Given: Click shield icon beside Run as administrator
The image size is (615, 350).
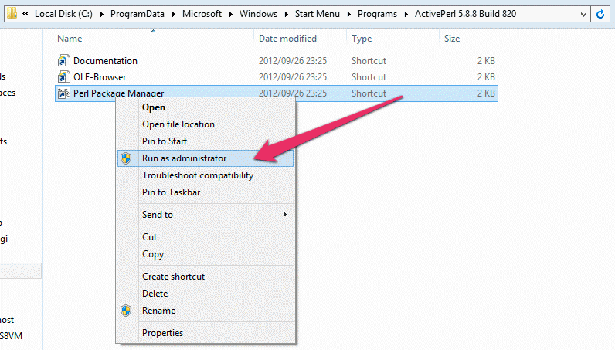Looking at the screenshot, I should coord(127,158).
